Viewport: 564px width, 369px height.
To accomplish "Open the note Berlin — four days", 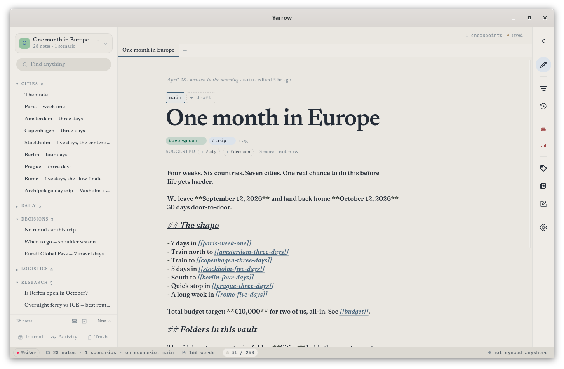I will pos(46,155).
